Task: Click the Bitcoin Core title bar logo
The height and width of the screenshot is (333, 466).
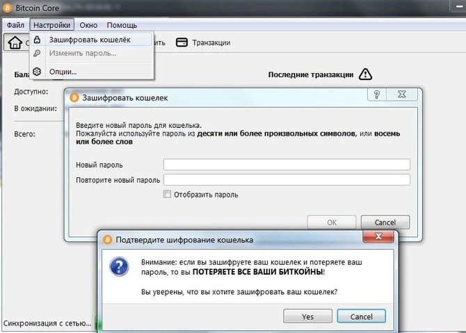Action: click(x=7, y=8)
